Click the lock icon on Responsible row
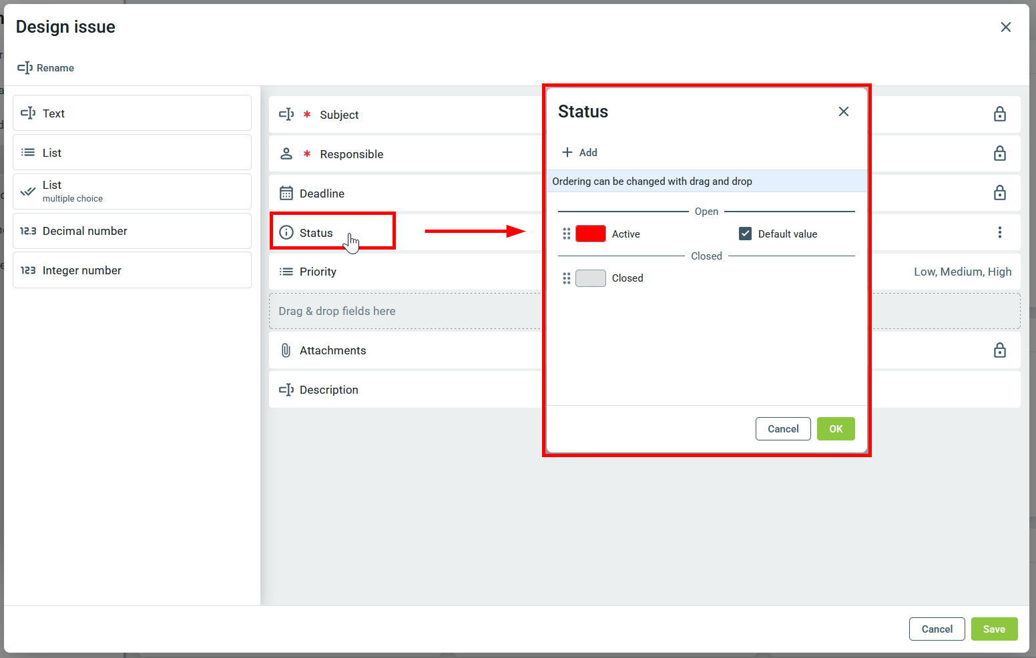 pos(999,153)
